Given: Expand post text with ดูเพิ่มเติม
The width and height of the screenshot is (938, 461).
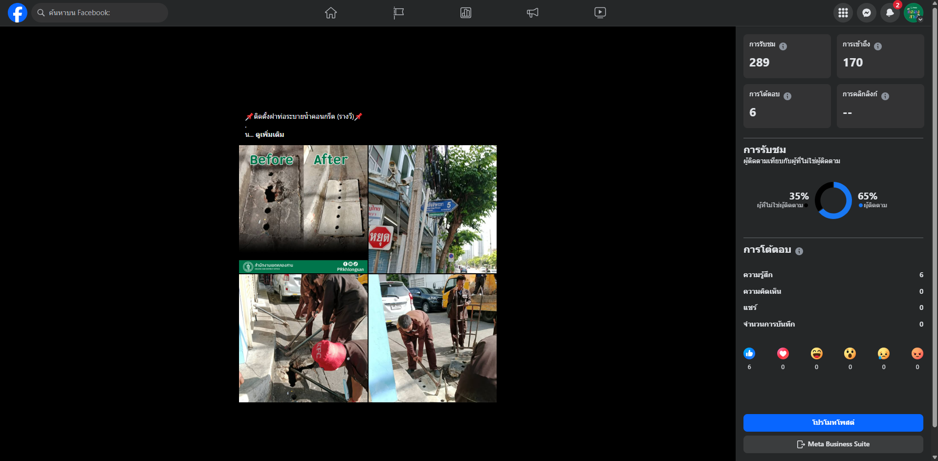Looking at the screenshot, I should [270, 134].
